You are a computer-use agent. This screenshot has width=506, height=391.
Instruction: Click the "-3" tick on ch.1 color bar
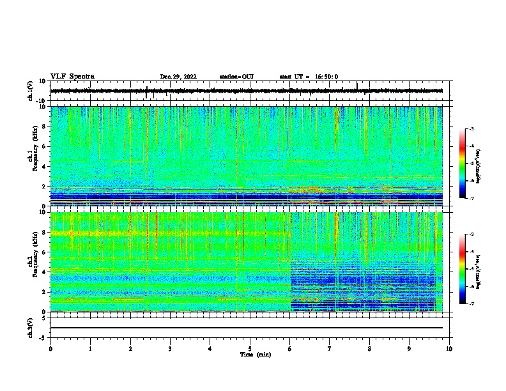471,128
